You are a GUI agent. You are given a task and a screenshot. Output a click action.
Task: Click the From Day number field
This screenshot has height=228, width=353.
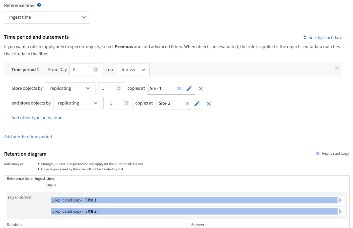pyautogui.click(x=82, y=70)
